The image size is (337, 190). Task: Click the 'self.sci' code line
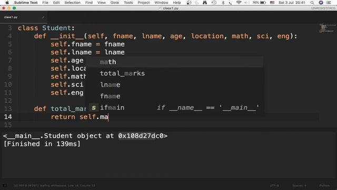click(67, 84)
